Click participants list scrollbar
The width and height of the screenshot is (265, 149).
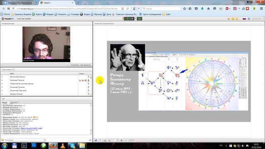tap(91, 85)
